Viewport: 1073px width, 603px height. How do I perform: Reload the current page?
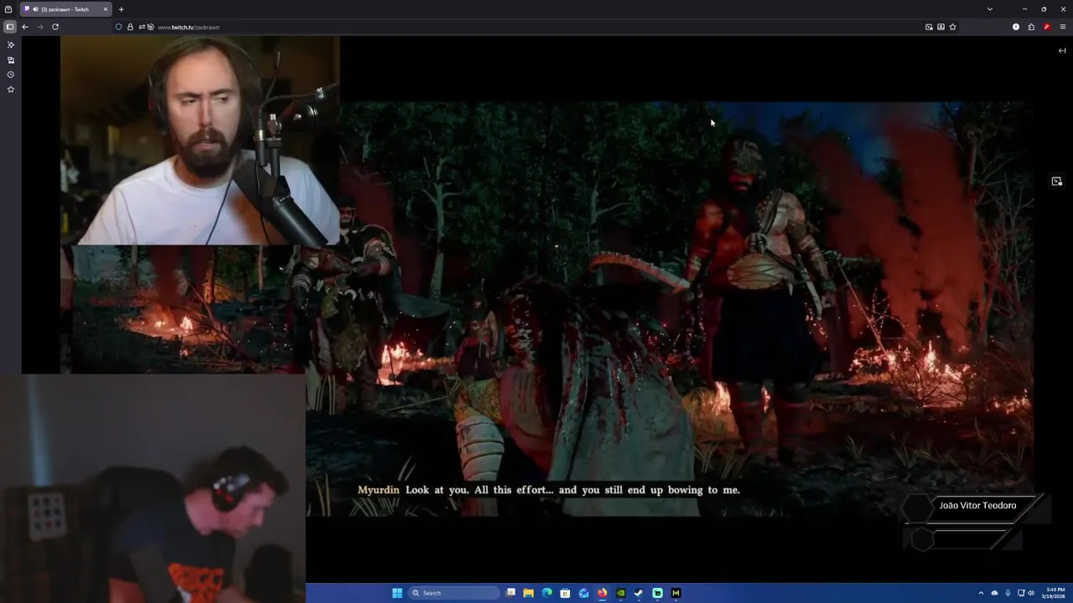55,27
